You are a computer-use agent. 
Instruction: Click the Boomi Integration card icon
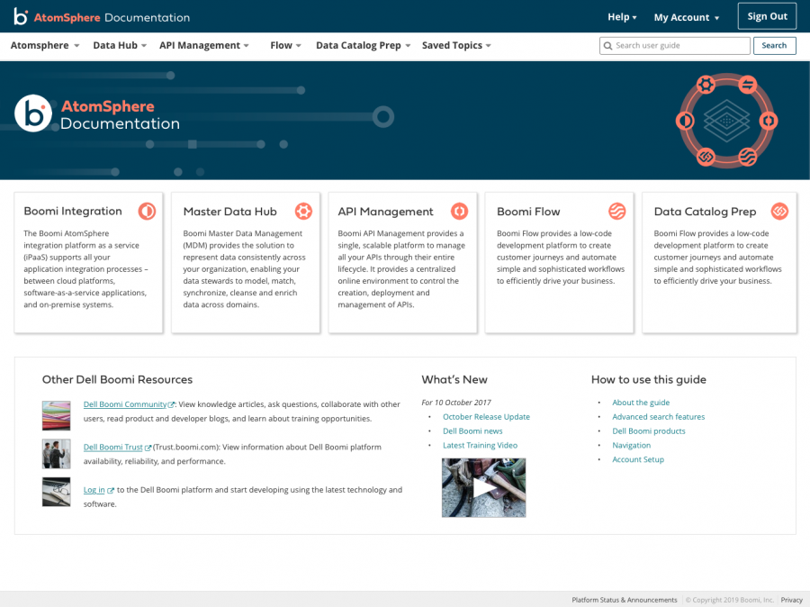point(147,211)
